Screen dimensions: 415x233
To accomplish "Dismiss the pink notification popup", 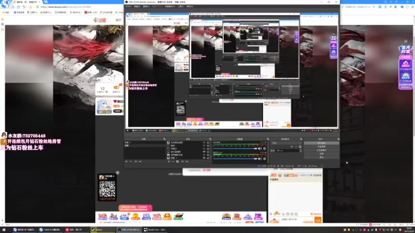I will tap(150, 207).
